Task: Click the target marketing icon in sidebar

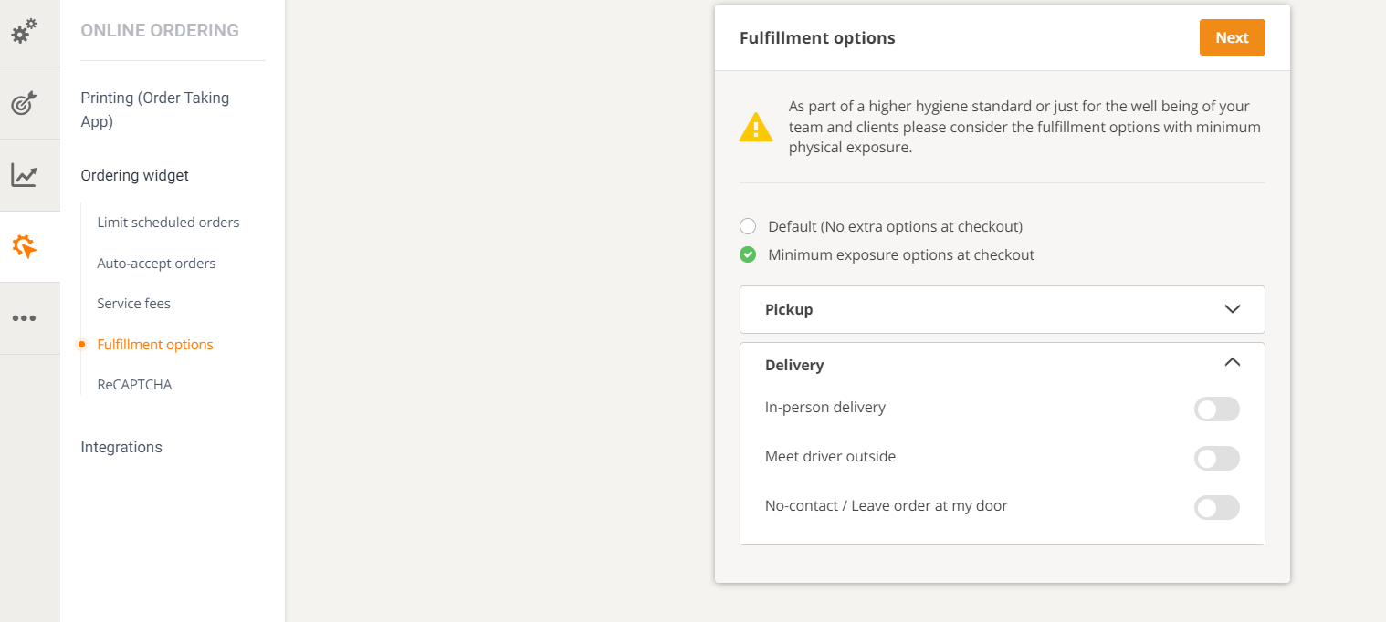Action: pos(24,103)
